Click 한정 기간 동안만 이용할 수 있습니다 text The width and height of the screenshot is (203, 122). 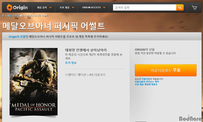(x=155, y=53)
